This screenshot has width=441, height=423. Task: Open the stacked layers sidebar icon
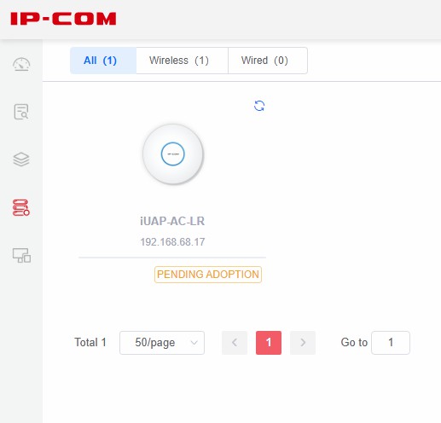pyautogui.click(x=21, y=159)
